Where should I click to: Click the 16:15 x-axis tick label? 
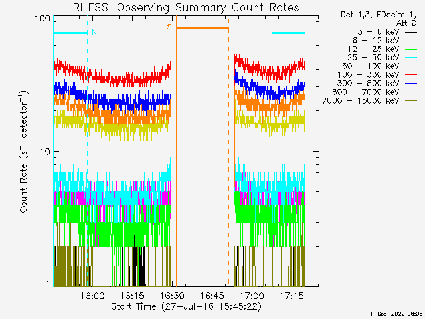pyautogui.click(x=132, y=296)
